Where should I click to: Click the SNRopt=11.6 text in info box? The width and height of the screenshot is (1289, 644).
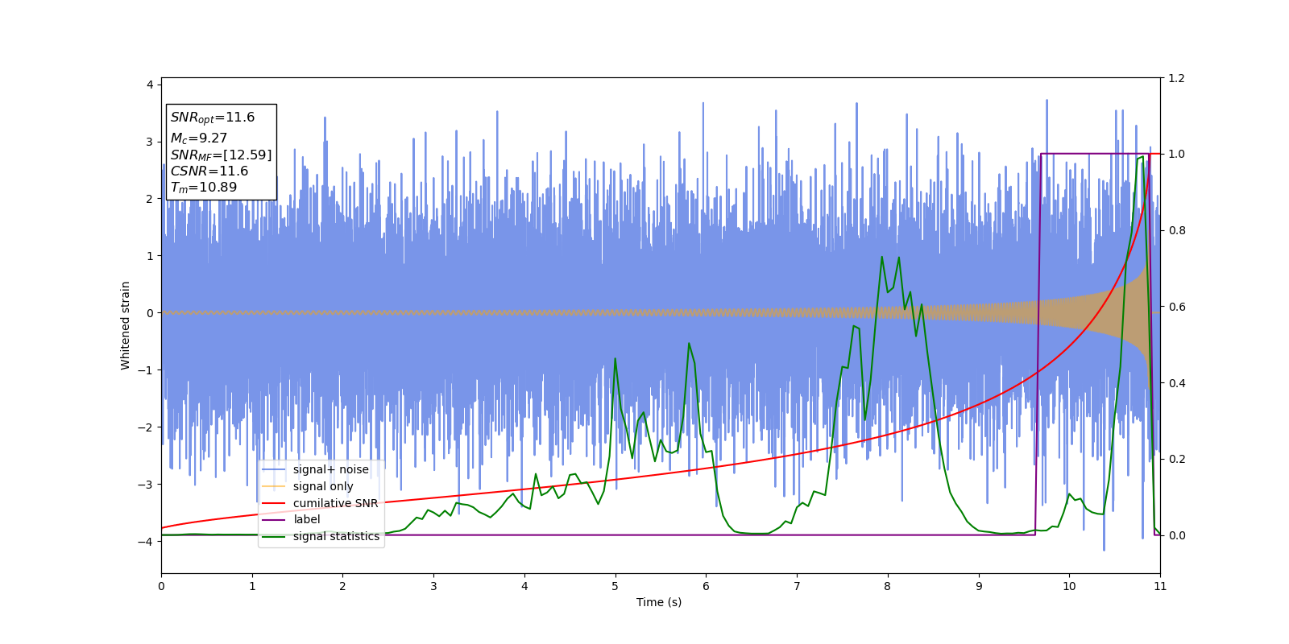[213, 118]
